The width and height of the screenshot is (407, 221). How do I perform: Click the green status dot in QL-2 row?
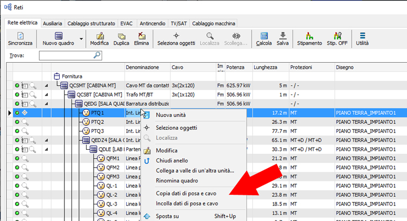(17, 195)
